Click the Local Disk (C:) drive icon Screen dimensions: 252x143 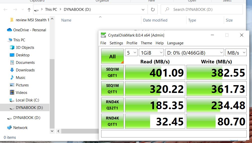click(12, 100)
